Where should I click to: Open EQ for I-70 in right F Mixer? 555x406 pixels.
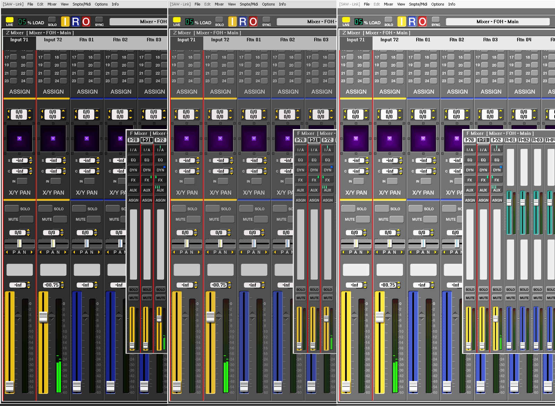(470, 160)
